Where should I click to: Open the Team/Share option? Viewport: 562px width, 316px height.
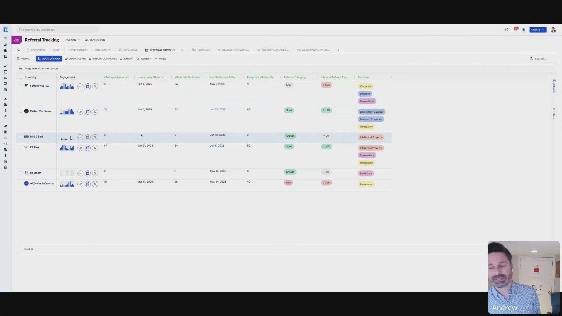tap(95, 40)
